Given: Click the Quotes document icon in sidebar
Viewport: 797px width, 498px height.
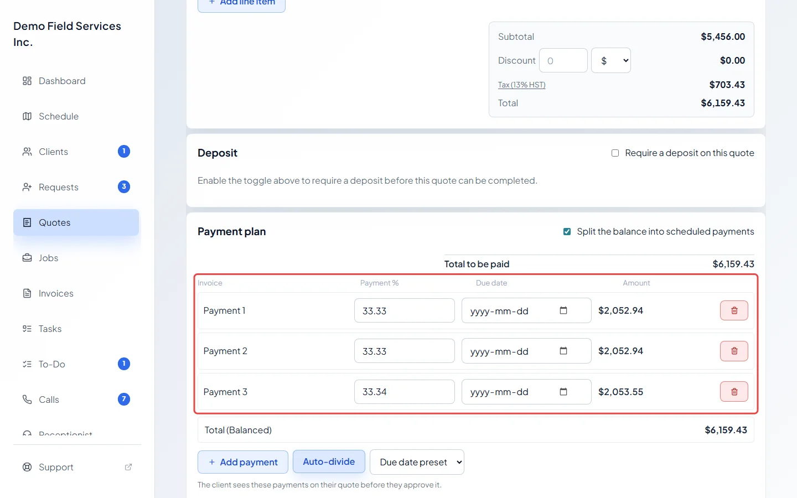Looking at the screenshot, I should click(27, 222).
